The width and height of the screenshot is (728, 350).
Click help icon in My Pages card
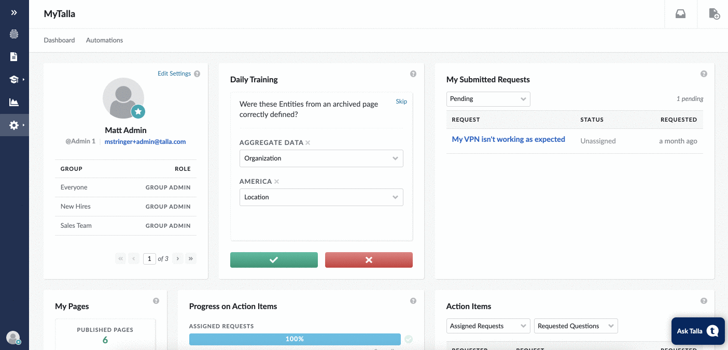[x=156, y=301]
